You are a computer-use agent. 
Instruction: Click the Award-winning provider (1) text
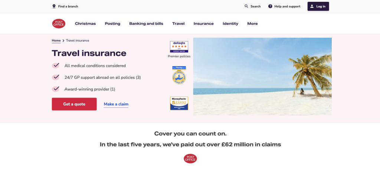coord(90,89)
